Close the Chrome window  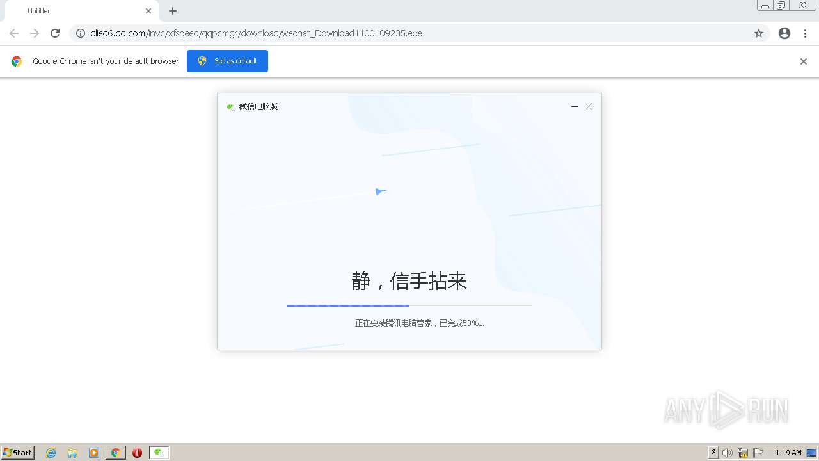tap(803, 6)
